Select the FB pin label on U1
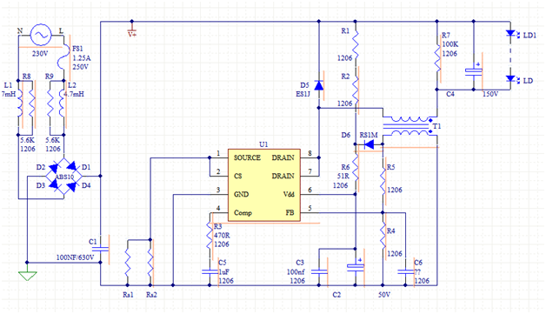The image size is (546, 314). click(x=290, y=212)
